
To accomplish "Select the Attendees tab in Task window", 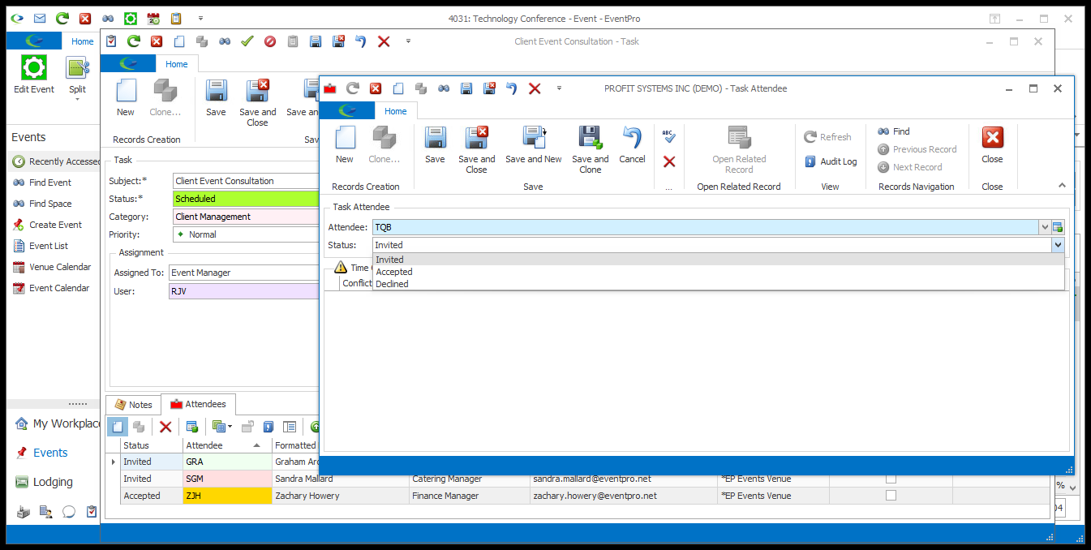I will (x=199, y=404).
